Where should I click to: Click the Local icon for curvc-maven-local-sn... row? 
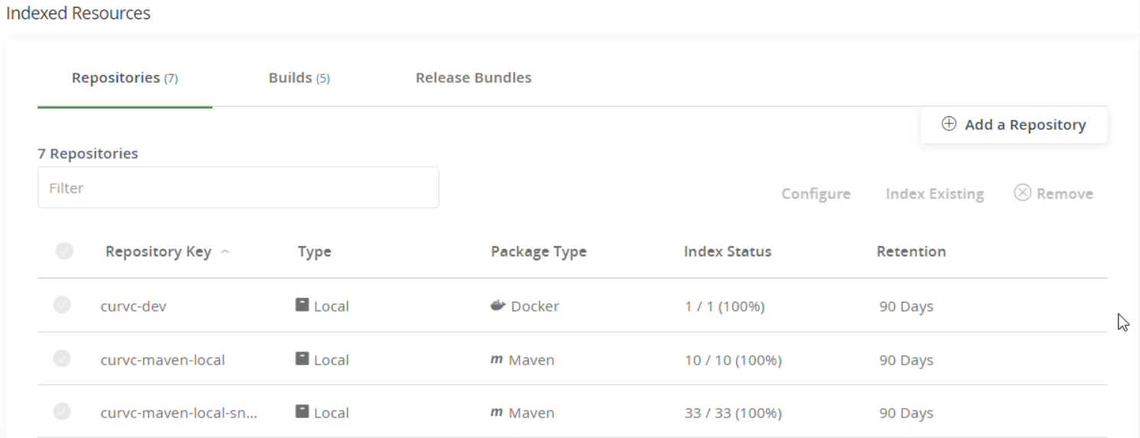303,411
